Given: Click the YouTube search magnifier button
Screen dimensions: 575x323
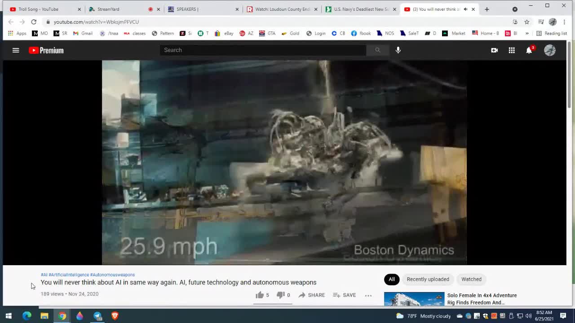Looking at the screenshot, I should click(377, 50).
